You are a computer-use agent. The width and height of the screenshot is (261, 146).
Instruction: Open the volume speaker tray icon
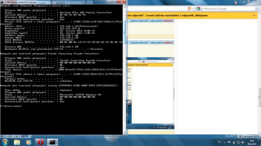[x=243, y=143]
